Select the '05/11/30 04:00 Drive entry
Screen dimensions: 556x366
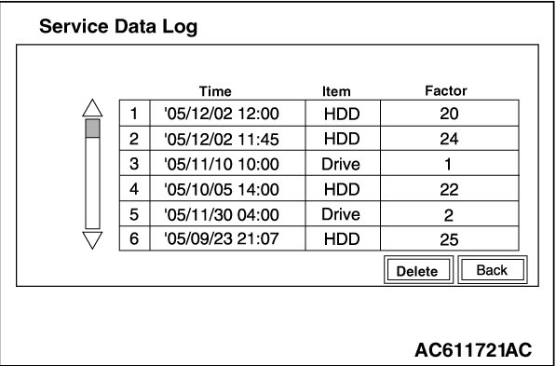point(319,213)
